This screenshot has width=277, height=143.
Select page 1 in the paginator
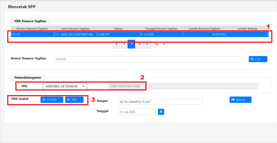click(132, 44)
